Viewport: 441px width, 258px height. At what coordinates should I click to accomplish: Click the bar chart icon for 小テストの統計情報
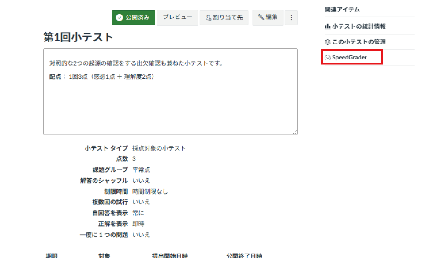328,26
